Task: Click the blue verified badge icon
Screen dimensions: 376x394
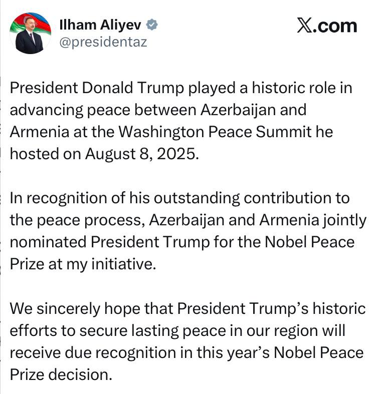Action: click(152, 25)
